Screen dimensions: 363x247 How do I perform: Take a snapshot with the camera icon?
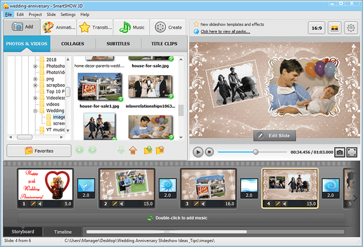340,152
